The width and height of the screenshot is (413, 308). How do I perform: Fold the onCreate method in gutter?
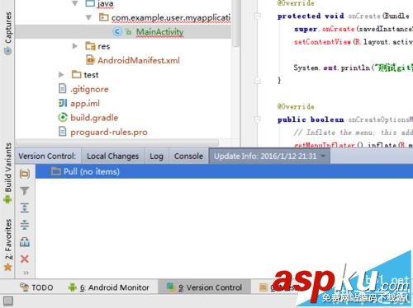click(258, 16)
